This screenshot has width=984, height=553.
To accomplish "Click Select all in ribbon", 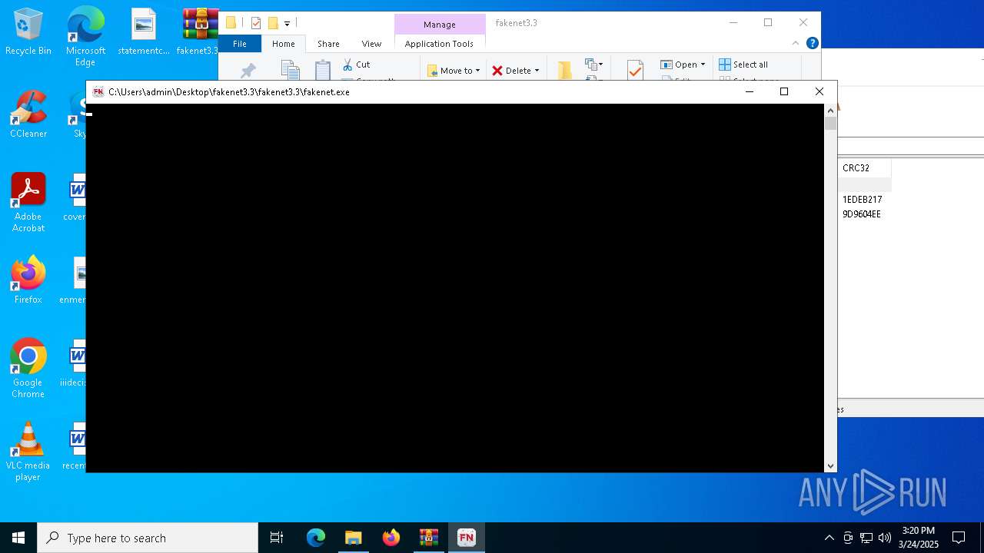I will 743,65.
